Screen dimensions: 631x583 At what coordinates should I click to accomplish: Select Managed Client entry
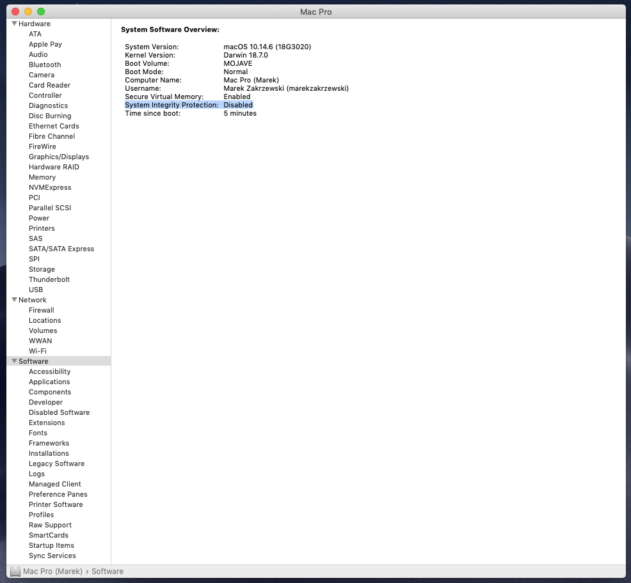55,484
